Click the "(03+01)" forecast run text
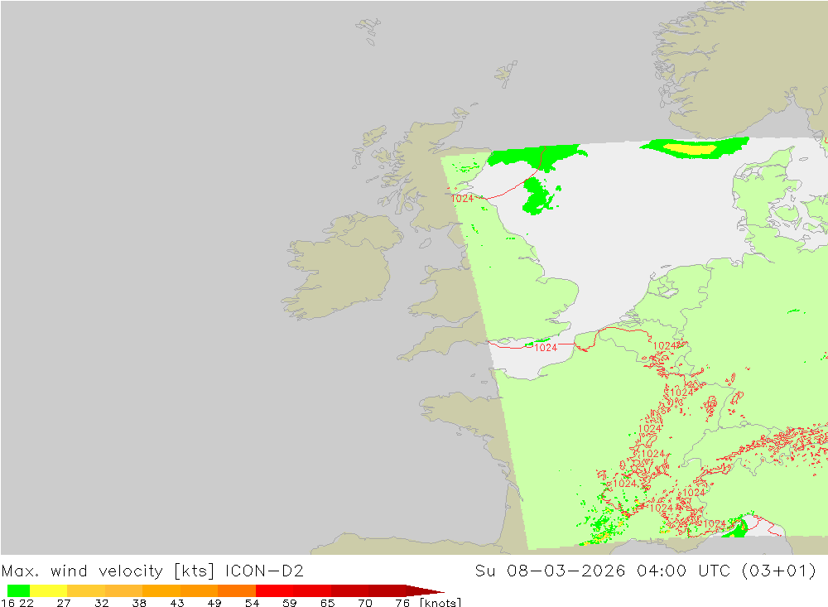Image resolution: width=828 pixels, height=607 pixels. 778,571
